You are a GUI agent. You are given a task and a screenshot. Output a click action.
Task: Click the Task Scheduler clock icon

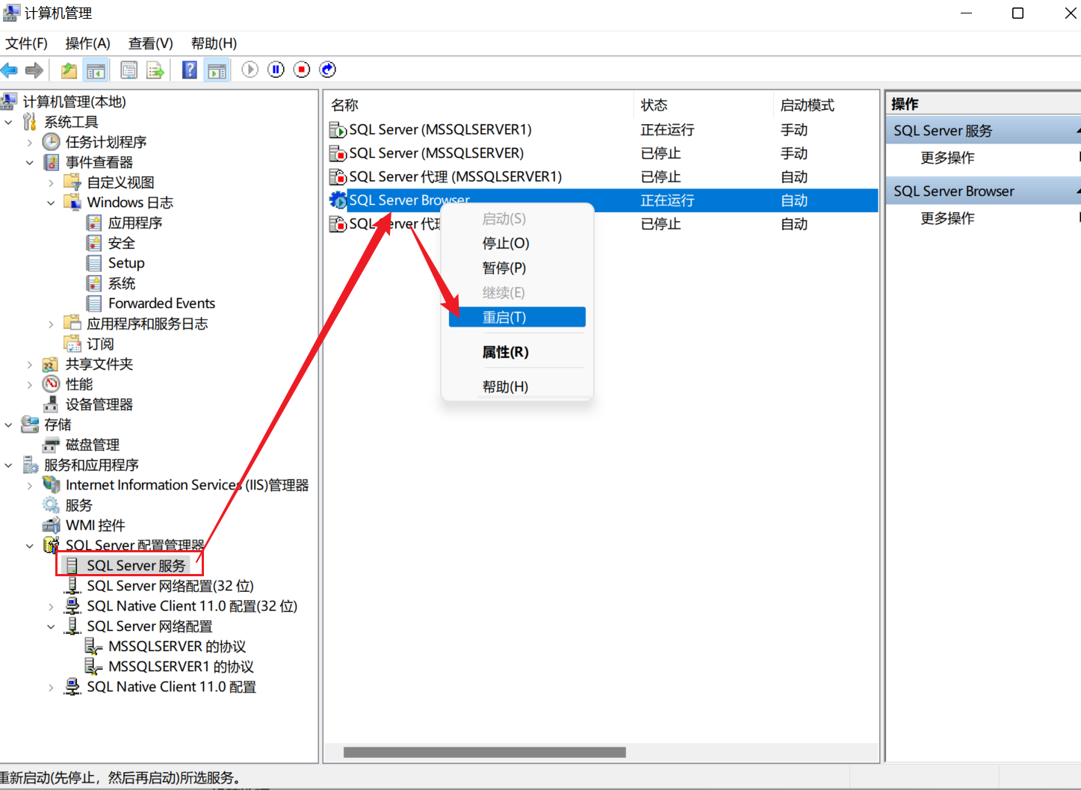tap(51, 142)
